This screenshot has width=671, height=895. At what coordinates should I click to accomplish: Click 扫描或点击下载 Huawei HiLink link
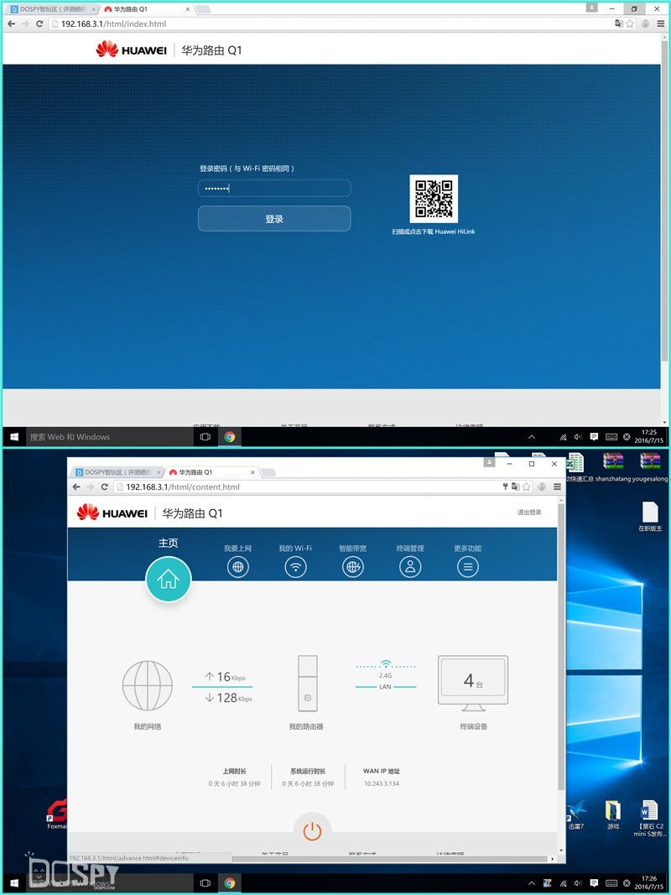(x=434, y=232)
